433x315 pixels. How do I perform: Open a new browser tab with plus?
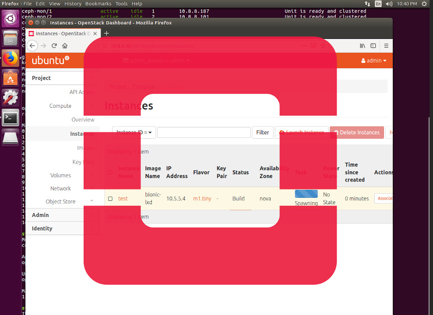click(x=106, y=33)
